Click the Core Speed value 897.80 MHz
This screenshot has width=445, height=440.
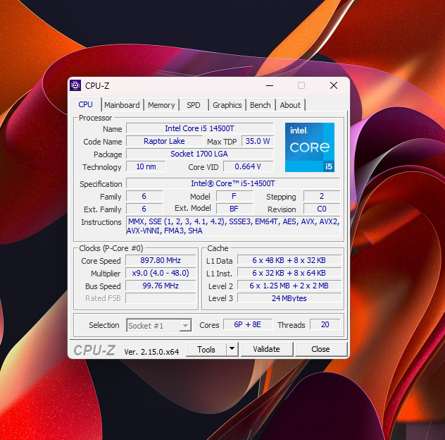161,260
